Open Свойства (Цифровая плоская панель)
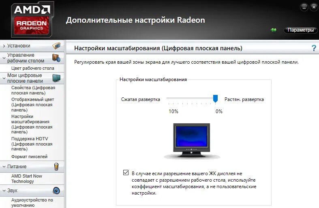319x208 pixels. 33,90
